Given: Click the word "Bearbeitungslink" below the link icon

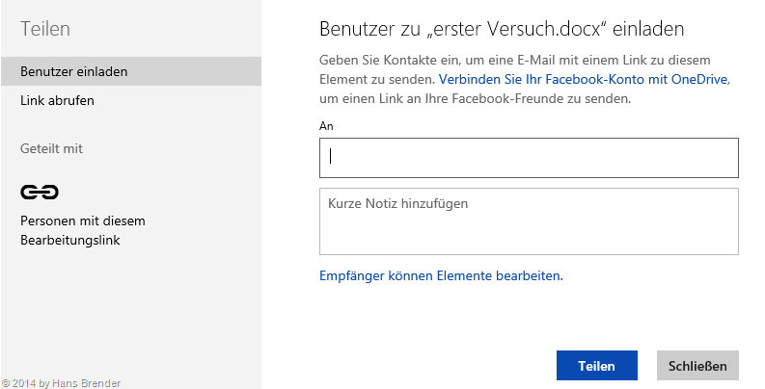Looking at the screenshot, I should 69,240.
